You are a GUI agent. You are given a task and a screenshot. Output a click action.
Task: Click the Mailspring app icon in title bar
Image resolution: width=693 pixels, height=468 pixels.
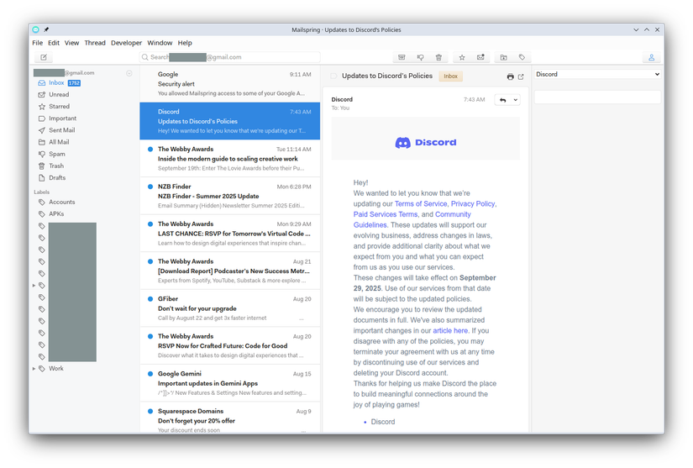tap(36, 29)
